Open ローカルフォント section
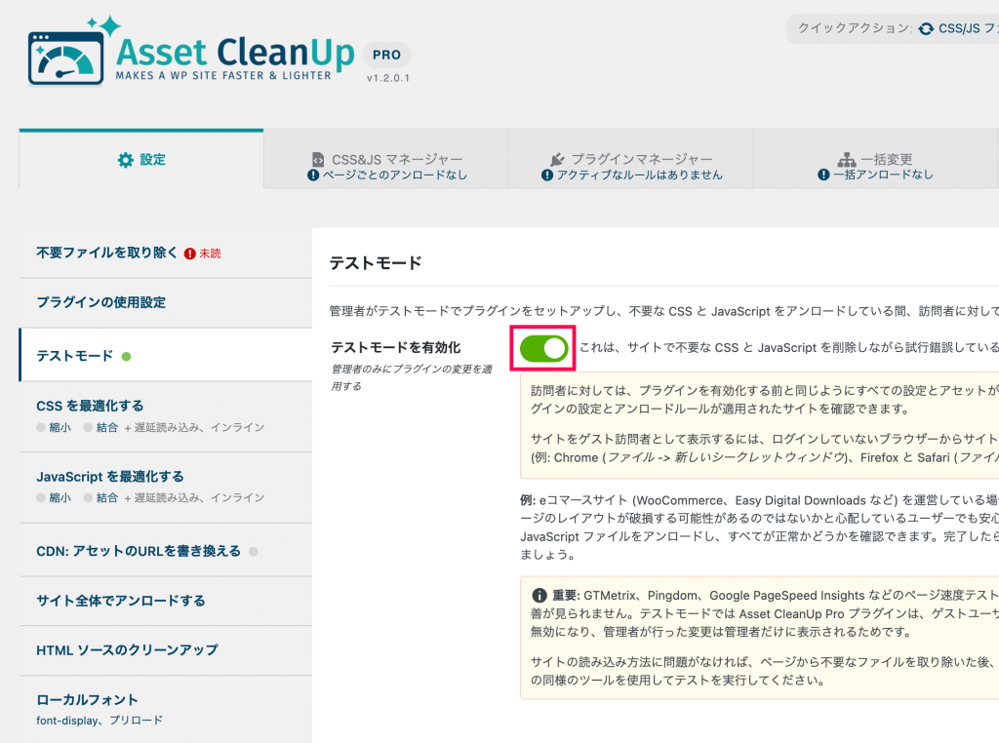This screenshot has width=999, height=743. pos(166,709)
